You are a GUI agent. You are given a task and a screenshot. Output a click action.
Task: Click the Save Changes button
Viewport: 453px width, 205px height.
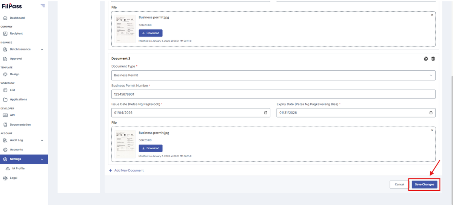tap(425, 184)
